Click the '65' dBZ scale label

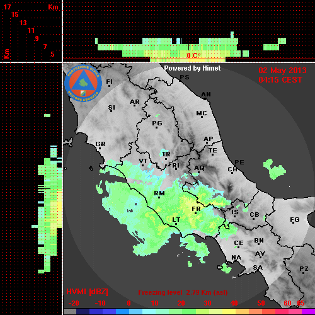click(x=301, y=303)
